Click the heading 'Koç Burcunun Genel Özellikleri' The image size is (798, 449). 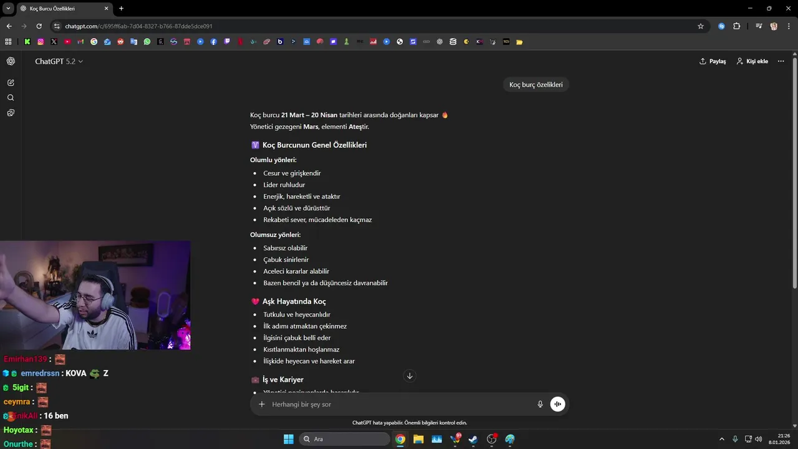pyautogui.click(x=314, y=145)
